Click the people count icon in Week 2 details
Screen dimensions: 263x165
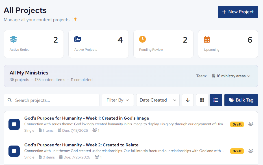point(97,157)
